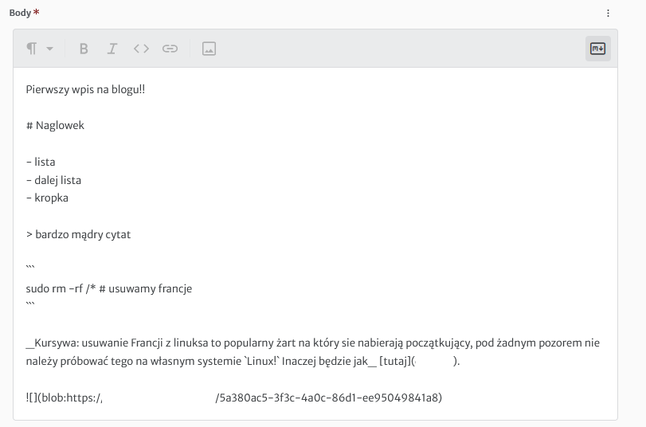Screen dimensions: 646x427
Task: Click the '[tutaj]' link text
Action: pos(395,361)
